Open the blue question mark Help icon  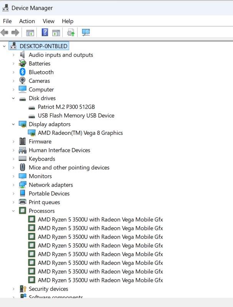pyautogui.click(x=45, y=32)
